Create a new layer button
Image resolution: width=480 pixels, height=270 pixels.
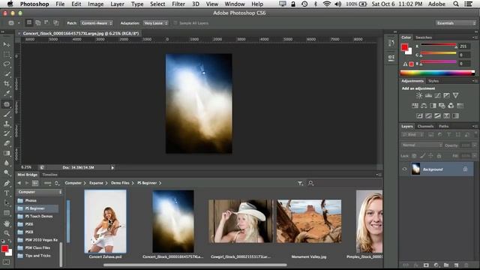pos(456,265)
